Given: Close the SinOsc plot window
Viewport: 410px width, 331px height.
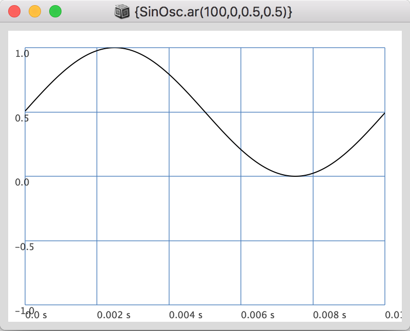Looking at the screenshot, I should 15,11.
